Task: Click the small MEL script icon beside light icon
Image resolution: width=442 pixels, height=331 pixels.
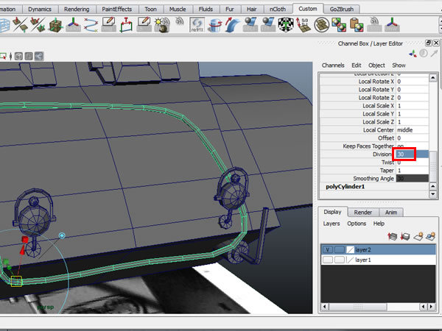Action: coord(179,21)
